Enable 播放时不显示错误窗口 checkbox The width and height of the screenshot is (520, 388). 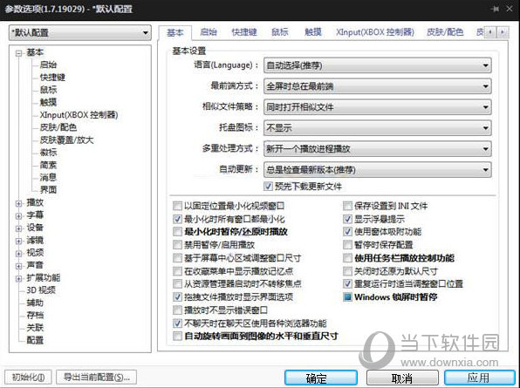(x=177, y=310)
